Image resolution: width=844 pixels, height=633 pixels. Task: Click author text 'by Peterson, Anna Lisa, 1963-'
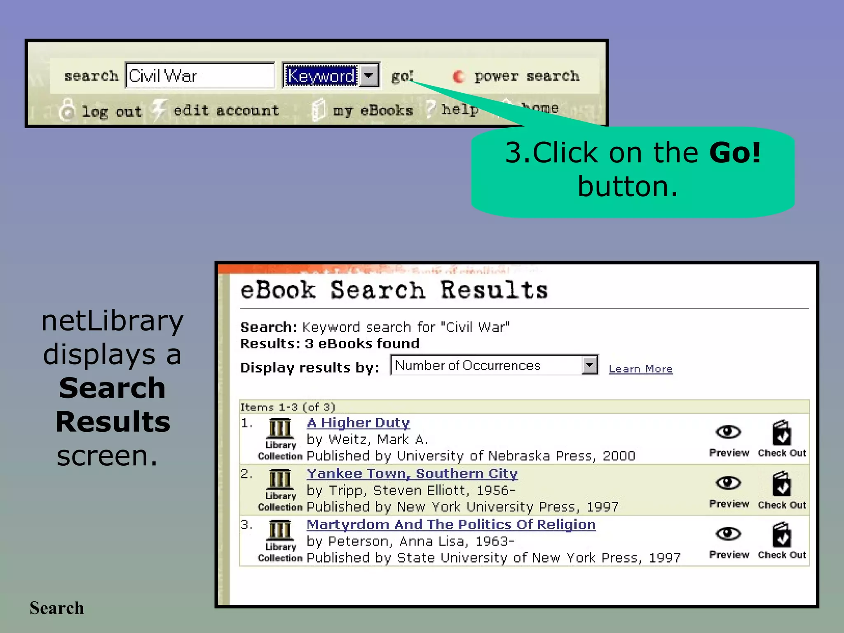click(x=411, y=541)
